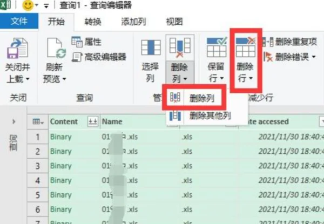The width and height of the screenshot is (324, 224).
Task: Select row number 3 header
Action: point(38,166)
